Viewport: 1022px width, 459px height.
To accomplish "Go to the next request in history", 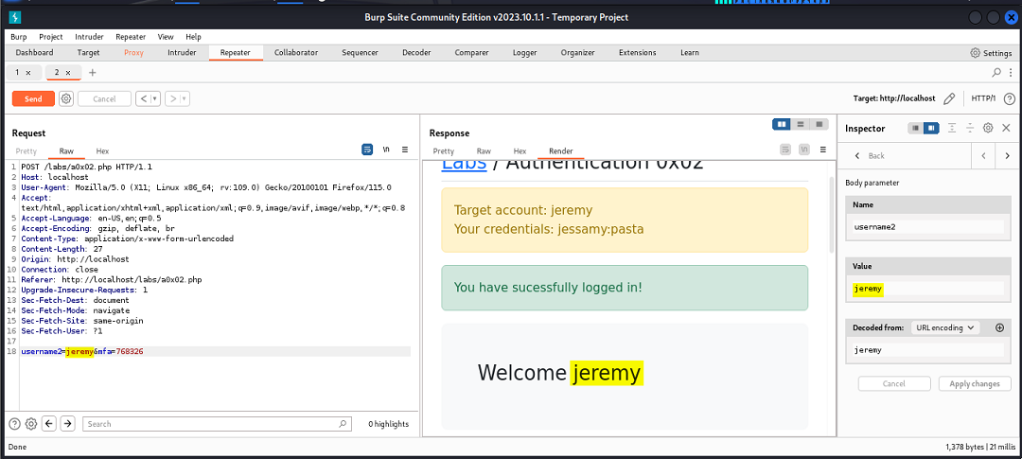I will (x=173, y=99).
